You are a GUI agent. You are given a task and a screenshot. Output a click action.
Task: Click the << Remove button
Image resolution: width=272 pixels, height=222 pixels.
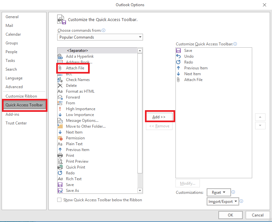click(x=159, y=126)
